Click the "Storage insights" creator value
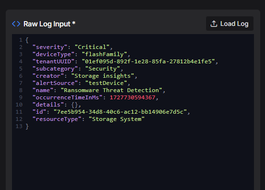This screenshot has width=265, height=190. [x=103, y=76]
